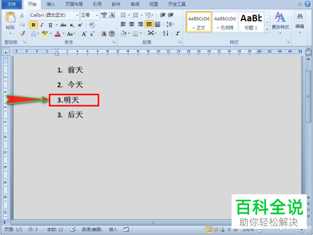
Task: Switch to the Insert (插入) tab
Action: pyautogui.click(x=51, y=4)
